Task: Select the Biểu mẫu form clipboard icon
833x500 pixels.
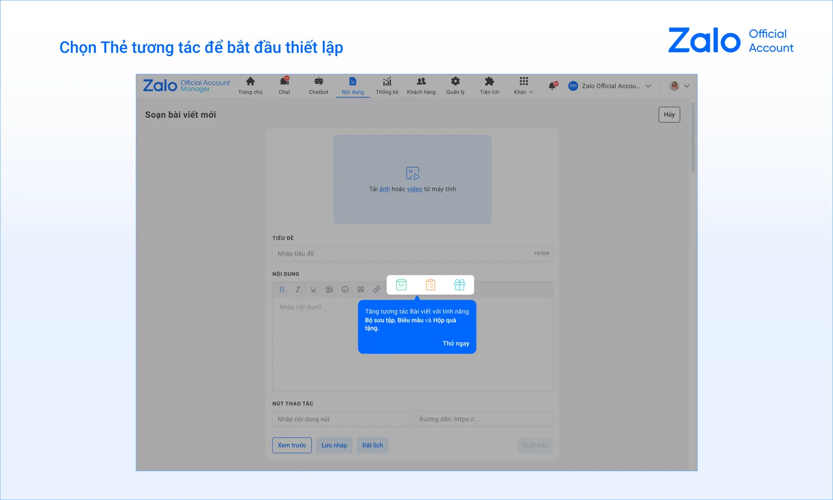Action: [431, 285]
